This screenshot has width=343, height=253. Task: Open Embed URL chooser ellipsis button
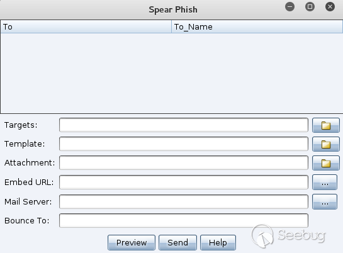pos(325,182)
